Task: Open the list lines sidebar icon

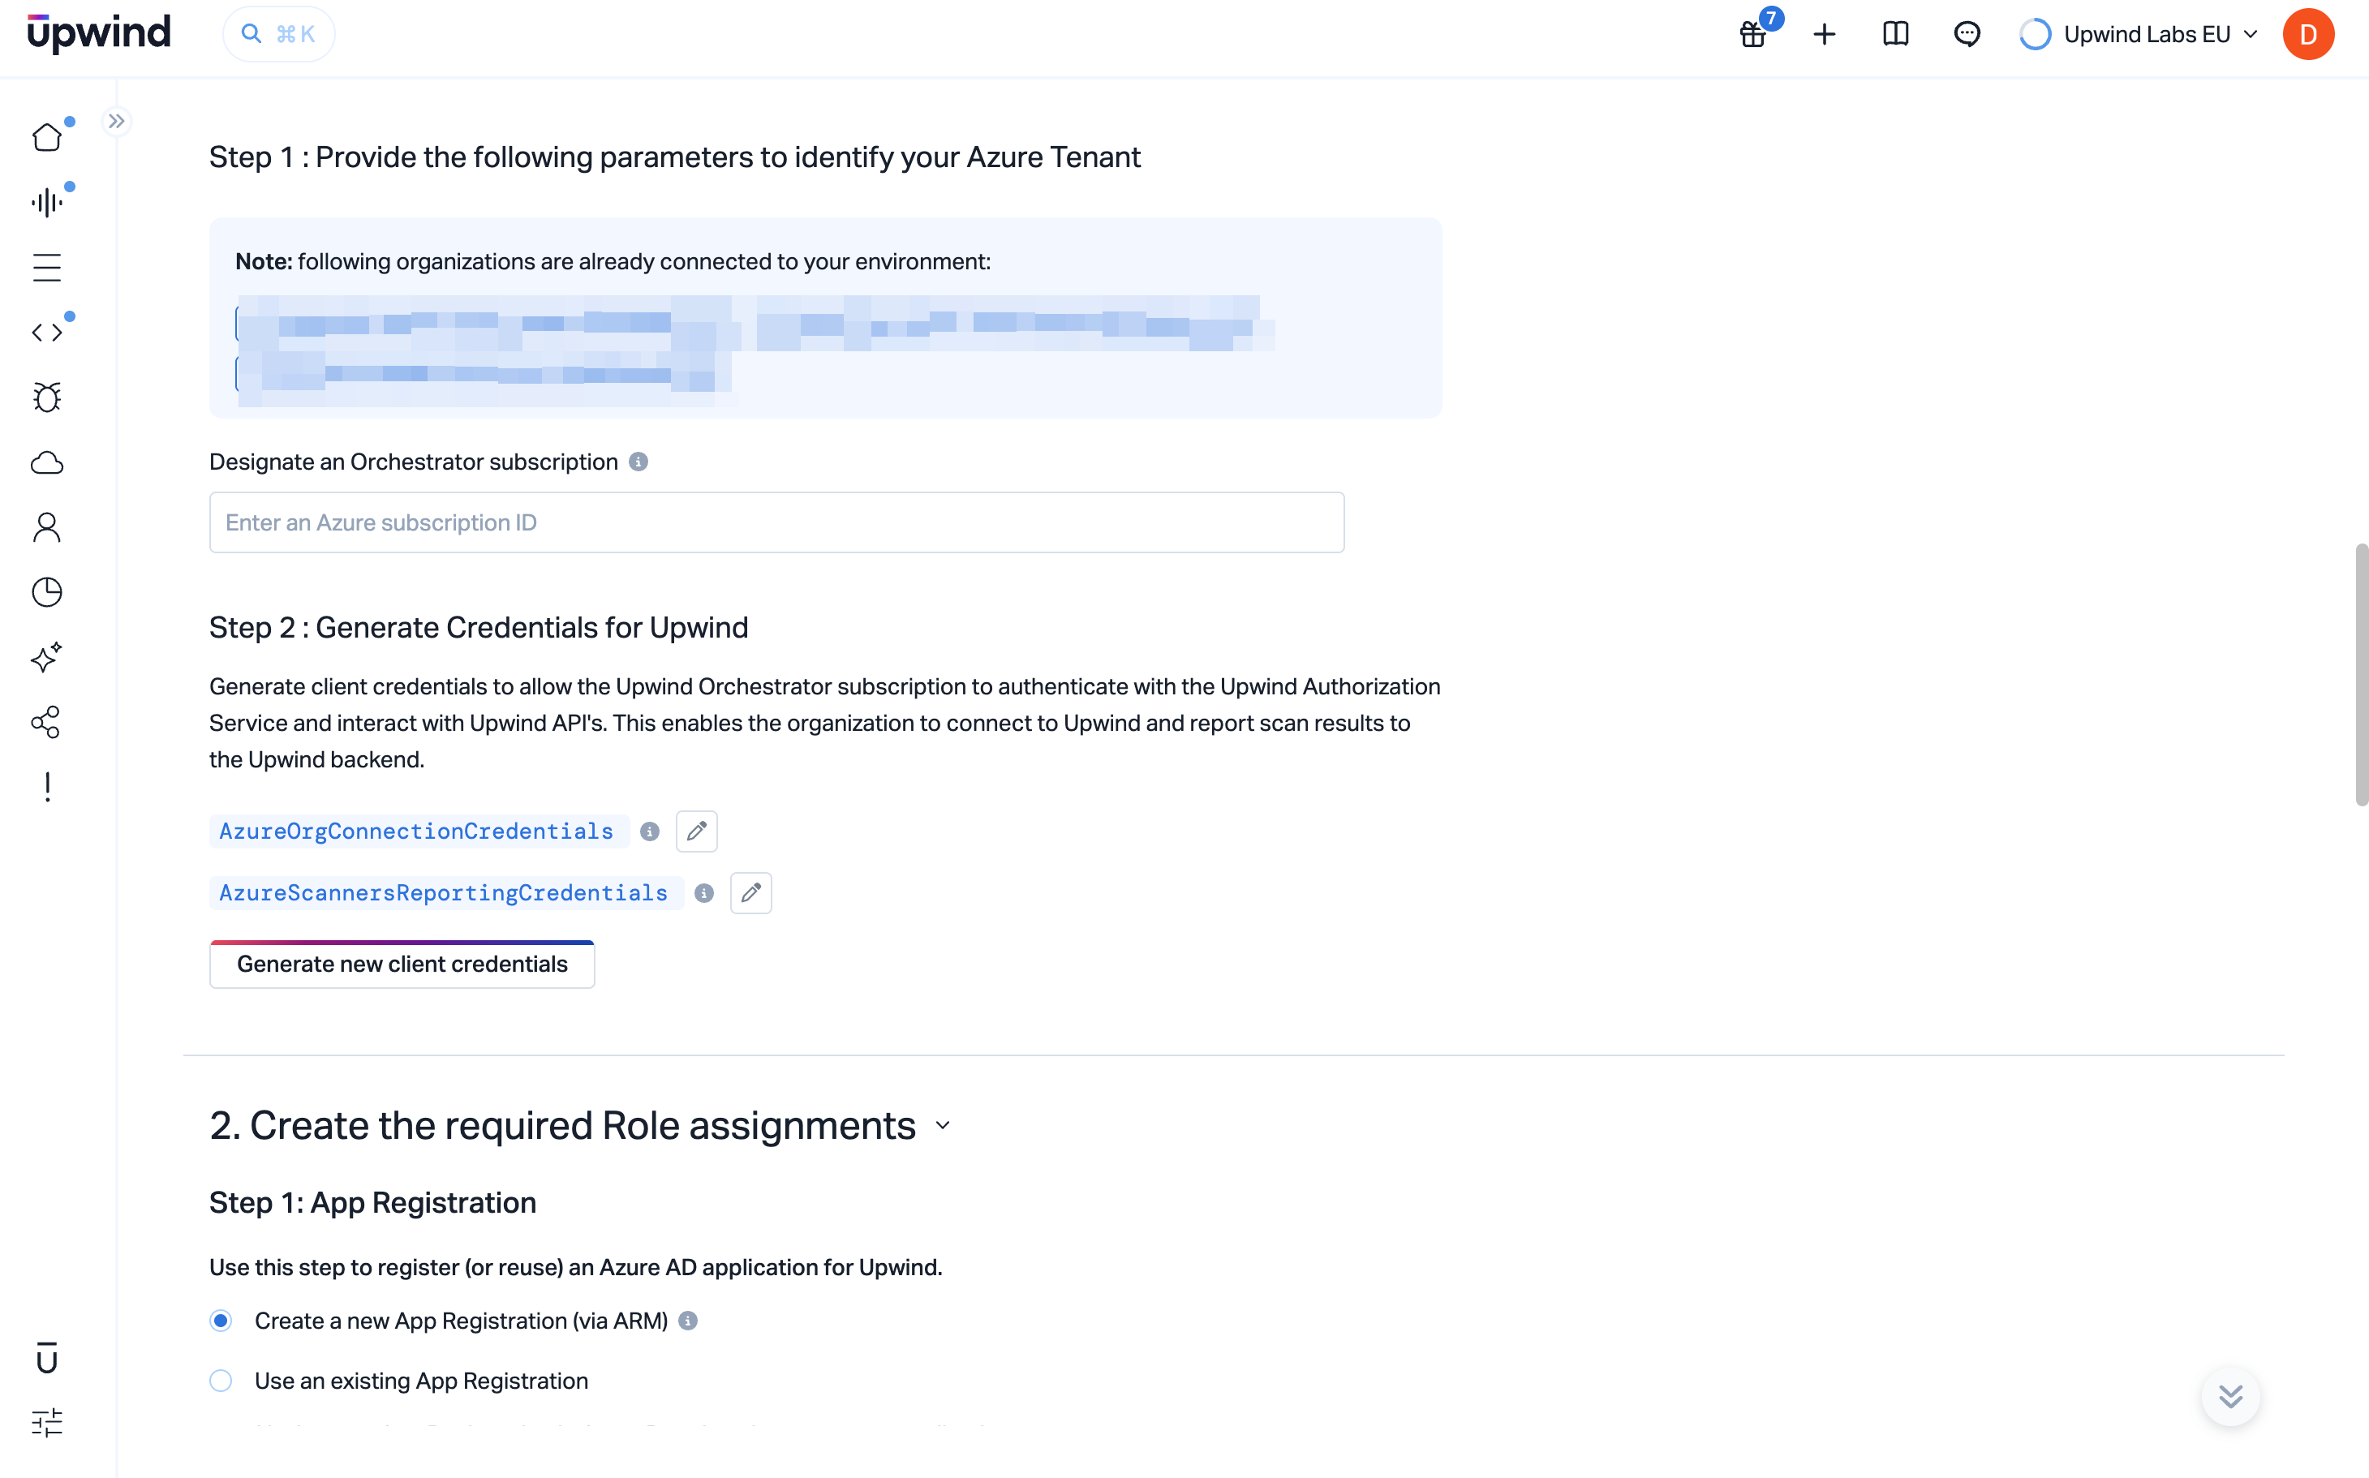Action: click(x=47, y=267)
